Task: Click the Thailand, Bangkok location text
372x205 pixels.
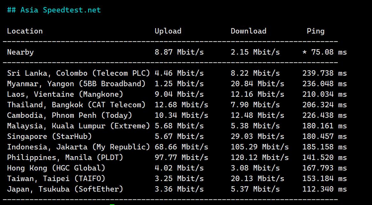Action: click(x=76, y=105)
